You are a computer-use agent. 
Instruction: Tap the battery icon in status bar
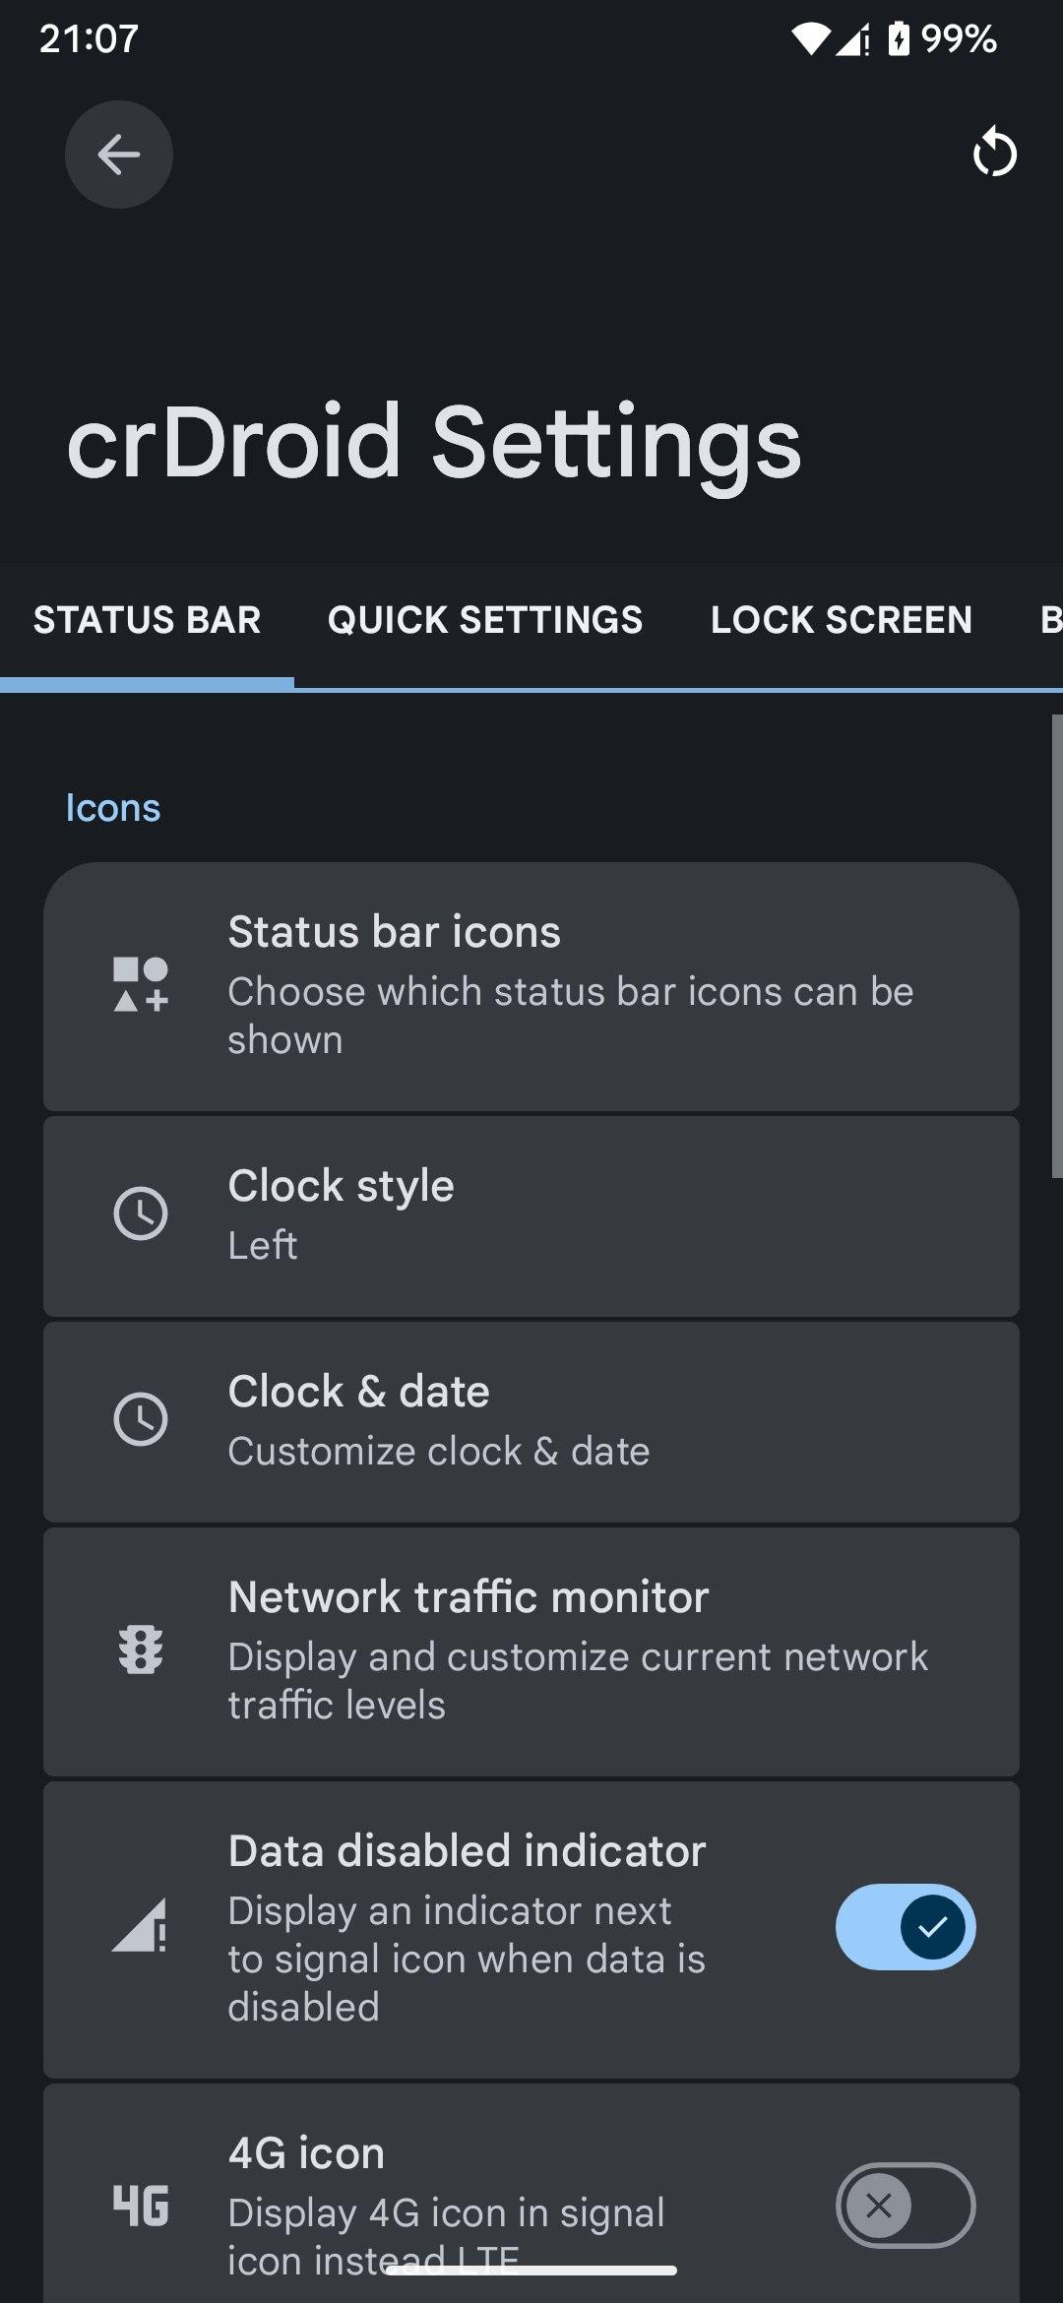click(899, 39)
